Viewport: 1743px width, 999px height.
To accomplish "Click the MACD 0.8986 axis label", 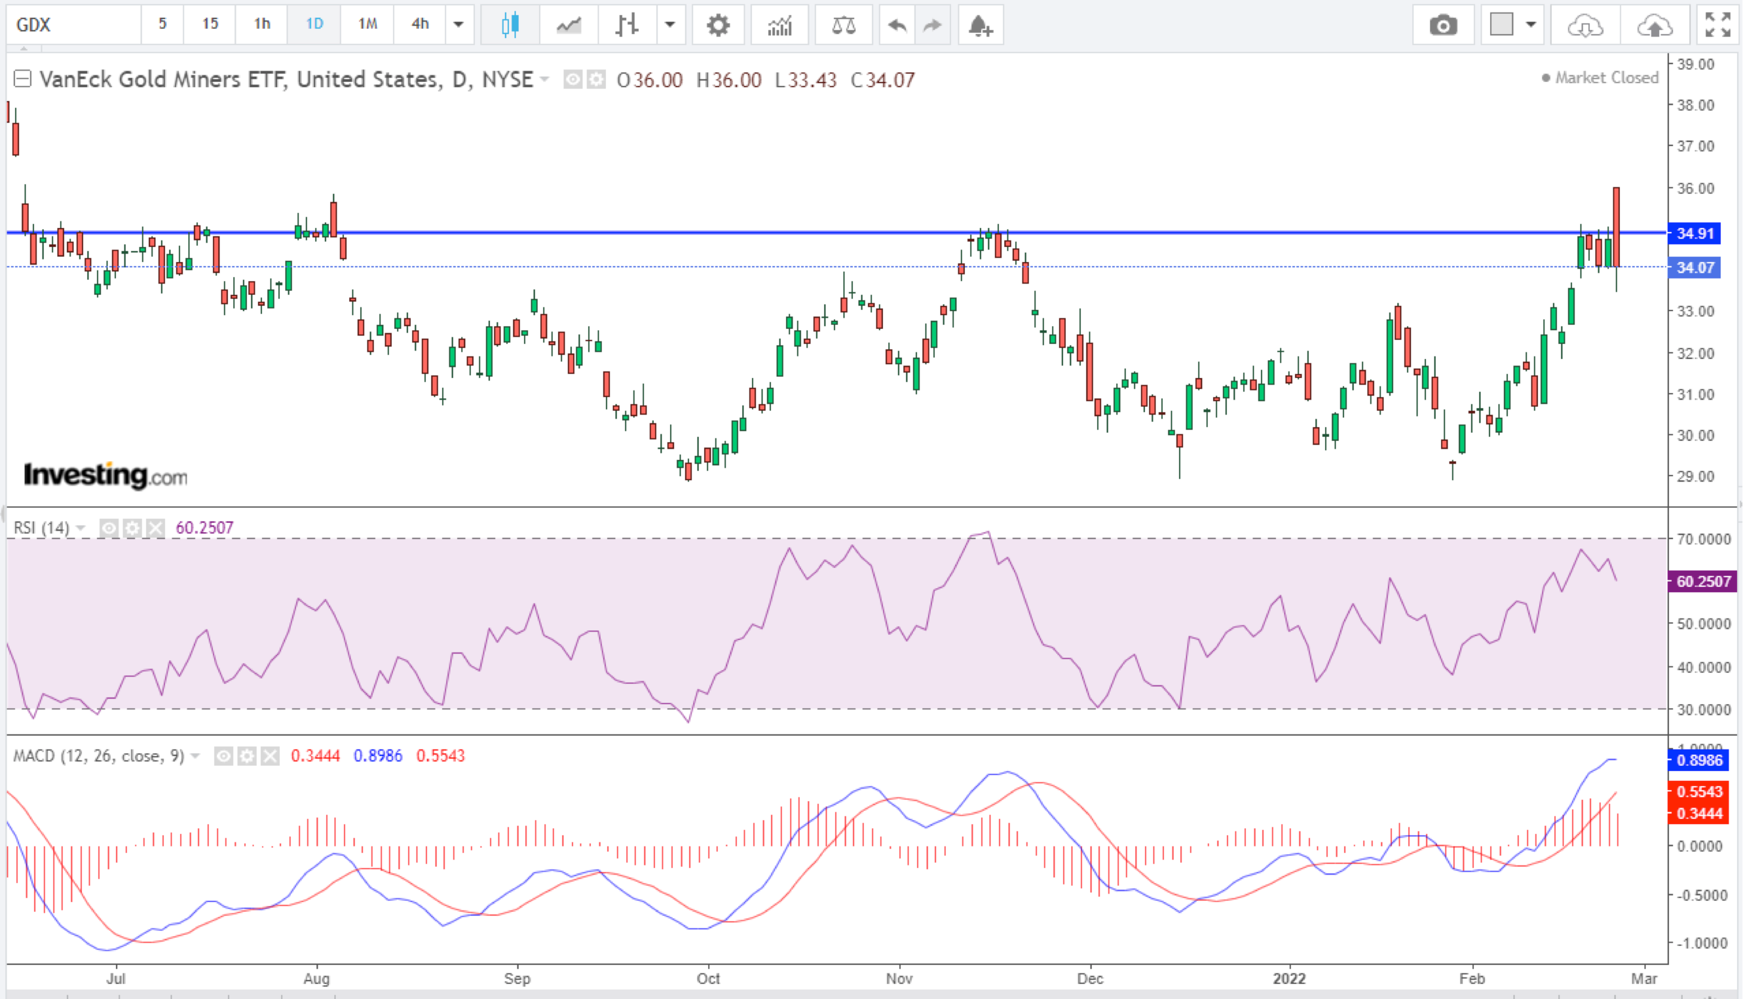I will pyautogui.click(x=1698, y=761).
